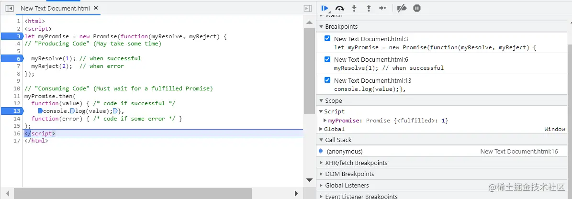This screenshot has height=199, width=572.
Task: Disable breakpoint at New Text Document.html:13
Action: (x=327, y=80)
